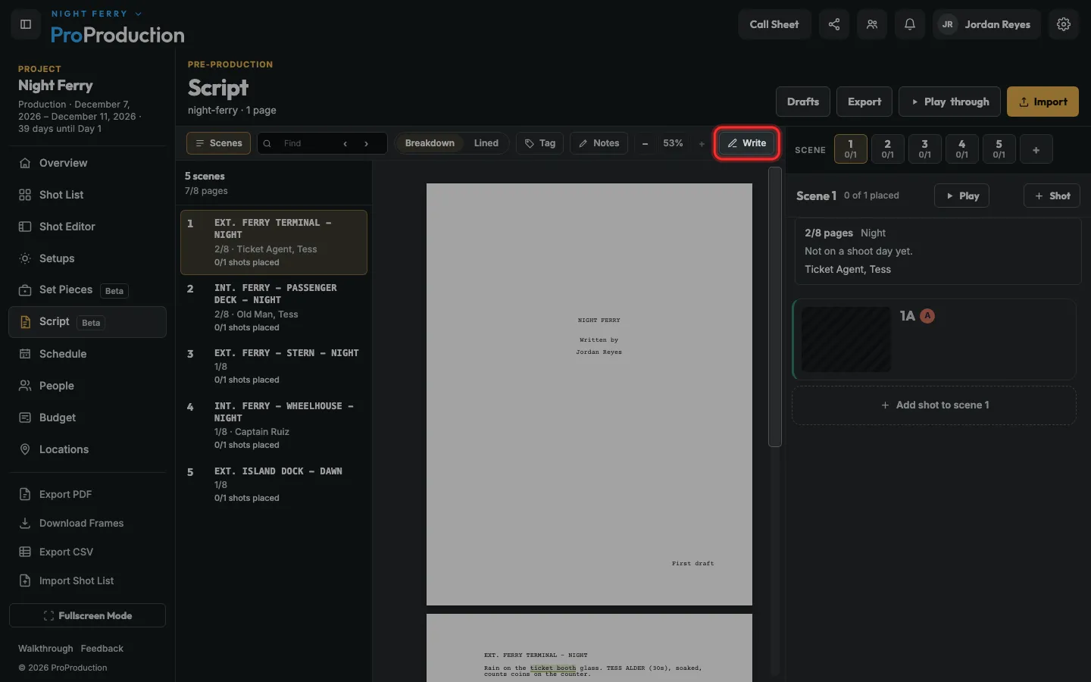Collapse the sidebar with the panel icon
The height and width of the screenshot is (682, 1091).
[x=26, y=24]
